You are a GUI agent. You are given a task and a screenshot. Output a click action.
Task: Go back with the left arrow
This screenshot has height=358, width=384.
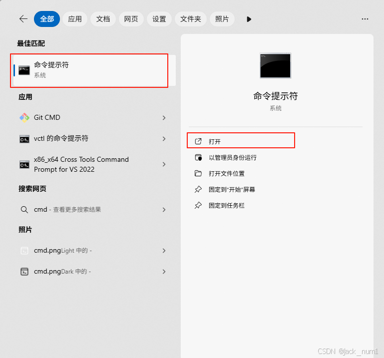pyautogui.click(x=23, y=19)
